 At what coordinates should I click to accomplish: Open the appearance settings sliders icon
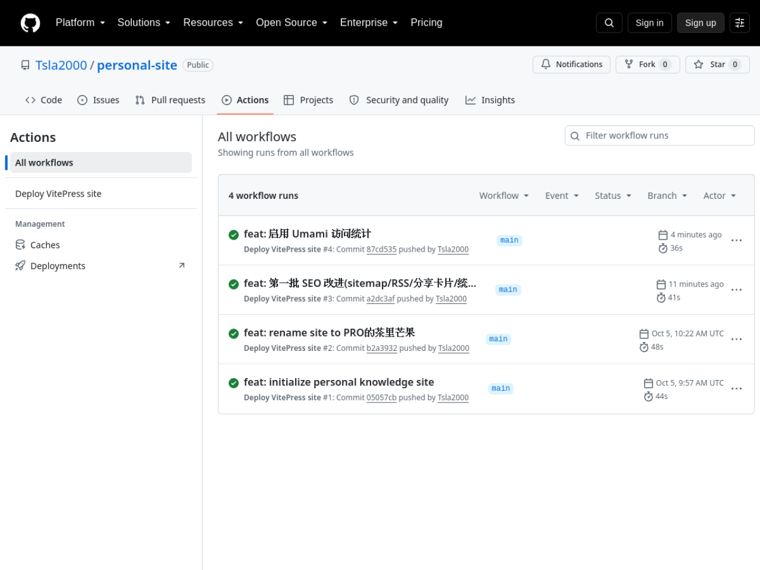740,23
